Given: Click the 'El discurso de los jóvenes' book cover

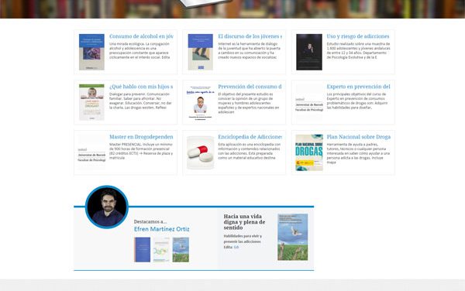Looking at the screenshot, I should pyautogui.click(x=201, y=52).
